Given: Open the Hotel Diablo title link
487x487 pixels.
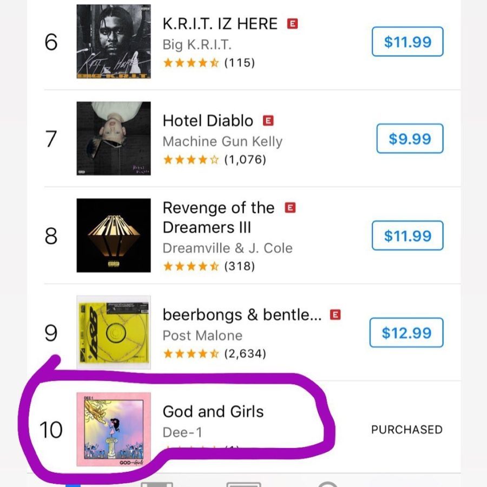Looking at the screenshot, I should coord(208,121).
